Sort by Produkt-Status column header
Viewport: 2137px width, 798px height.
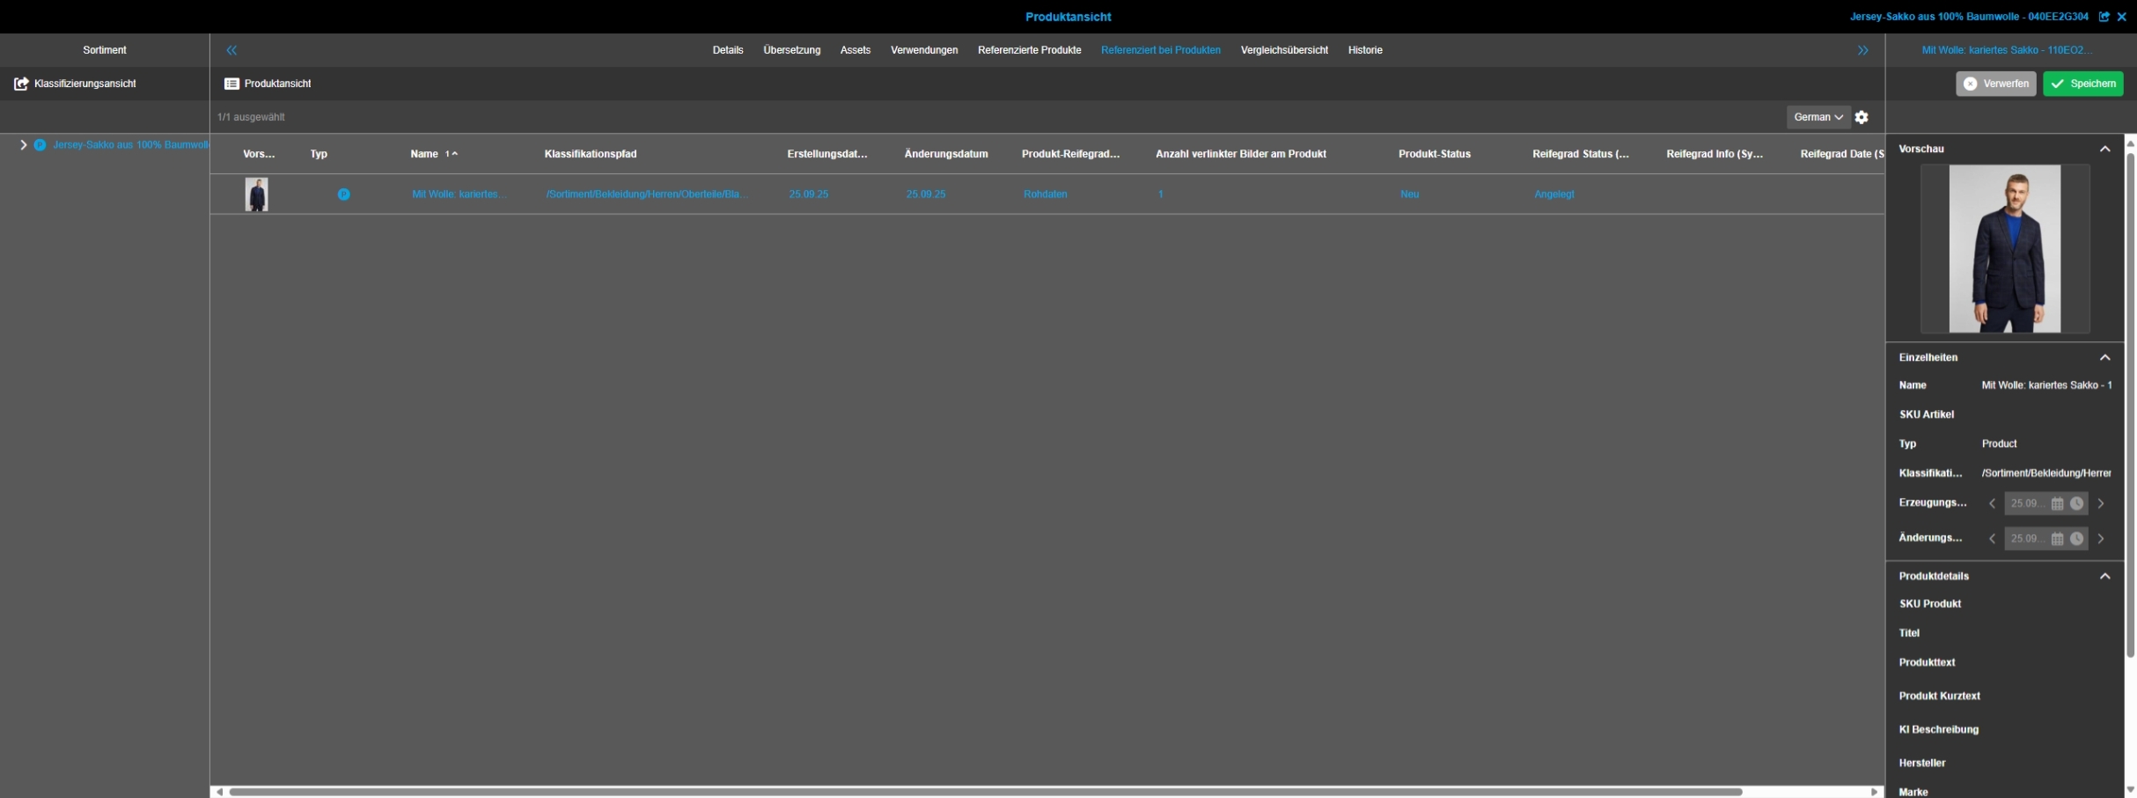(1434, 154)
